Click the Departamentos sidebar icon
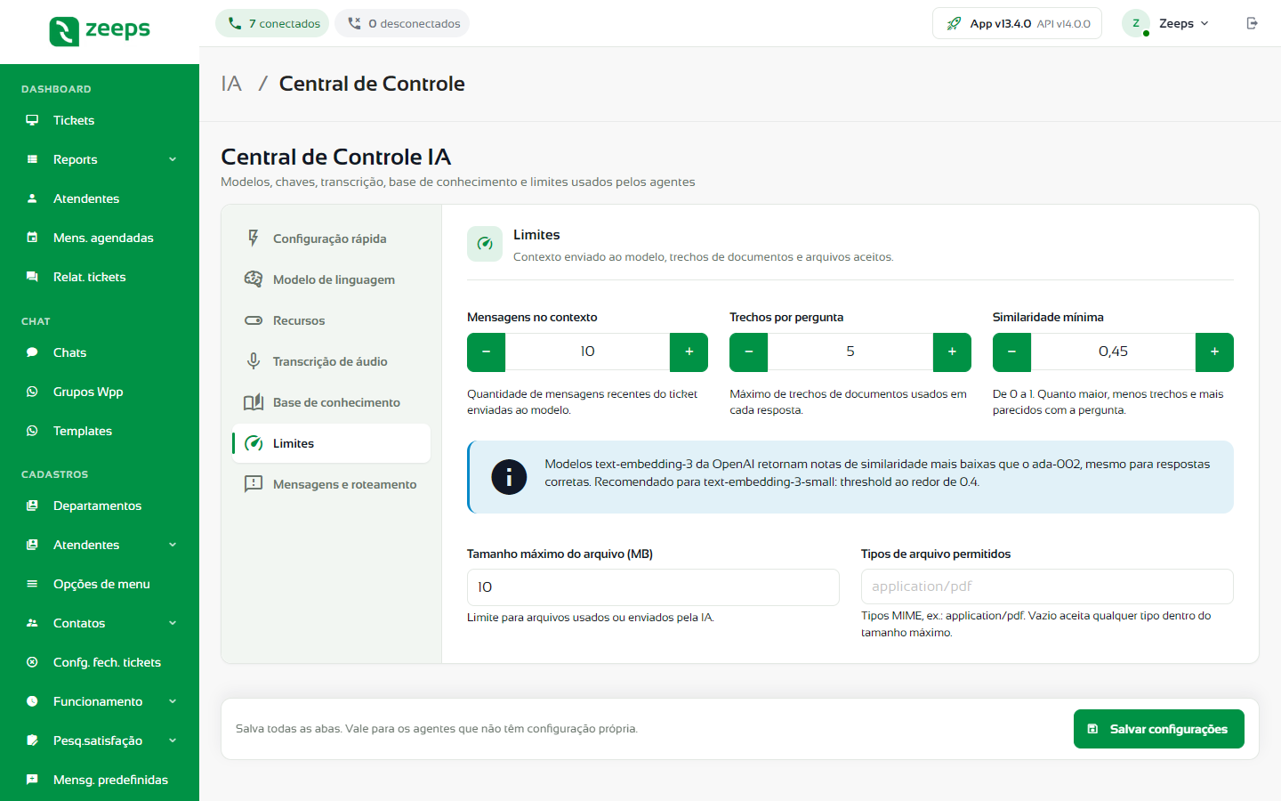 pyautogui.click(x=32, y=506)
